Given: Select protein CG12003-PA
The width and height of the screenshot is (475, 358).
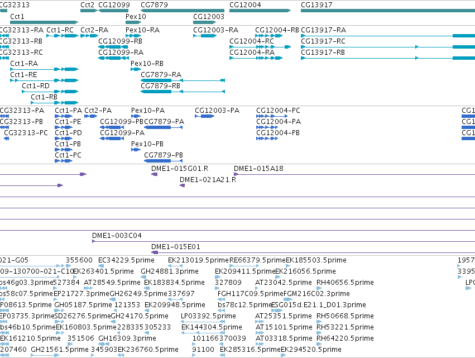Looking at the screenshot, I should tap(205, 116).
